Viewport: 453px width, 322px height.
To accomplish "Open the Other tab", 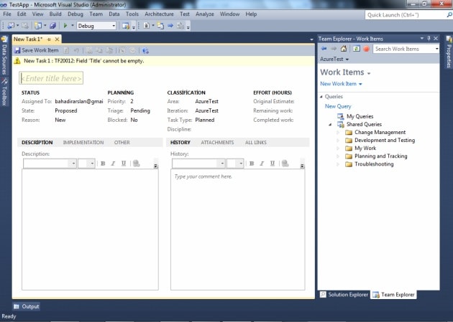I will pos(122,143).
